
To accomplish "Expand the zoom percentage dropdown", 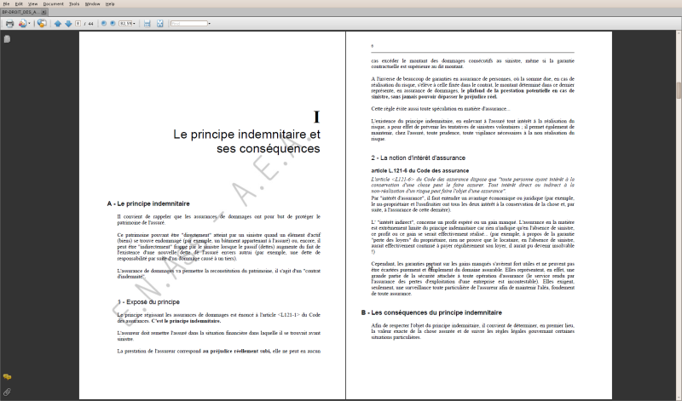I will click(134, 24).
